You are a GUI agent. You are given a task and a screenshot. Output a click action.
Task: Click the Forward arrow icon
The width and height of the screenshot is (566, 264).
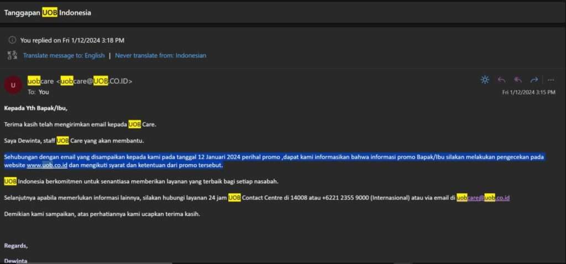pos(534,80)
